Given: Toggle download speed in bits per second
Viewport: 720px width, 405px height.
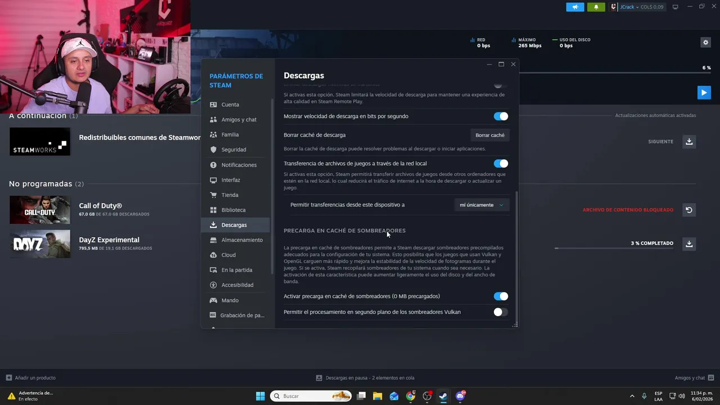Looking at the screenshot, I should [x=501, y=116].
